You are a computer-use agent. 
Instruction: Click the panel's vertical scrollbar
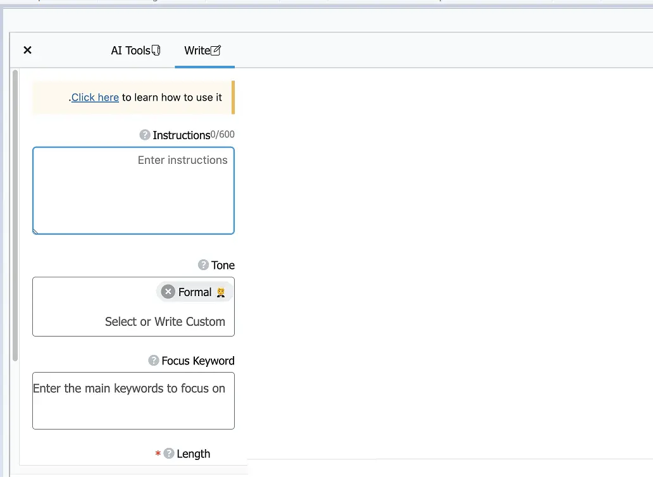(x=15, y=215)
